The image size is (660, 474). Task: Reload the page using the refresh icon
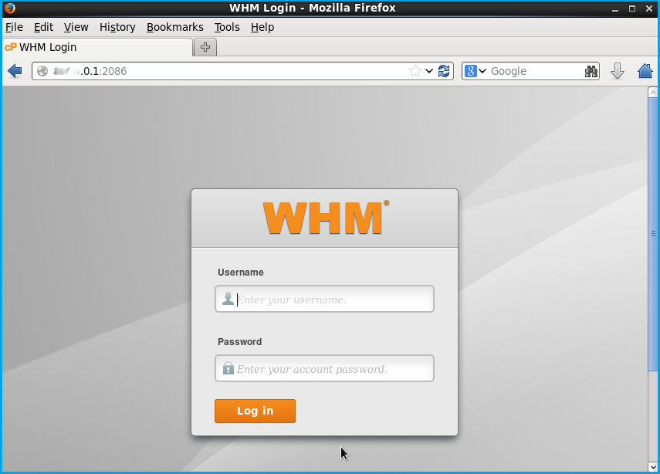click(x=444, y=71)
